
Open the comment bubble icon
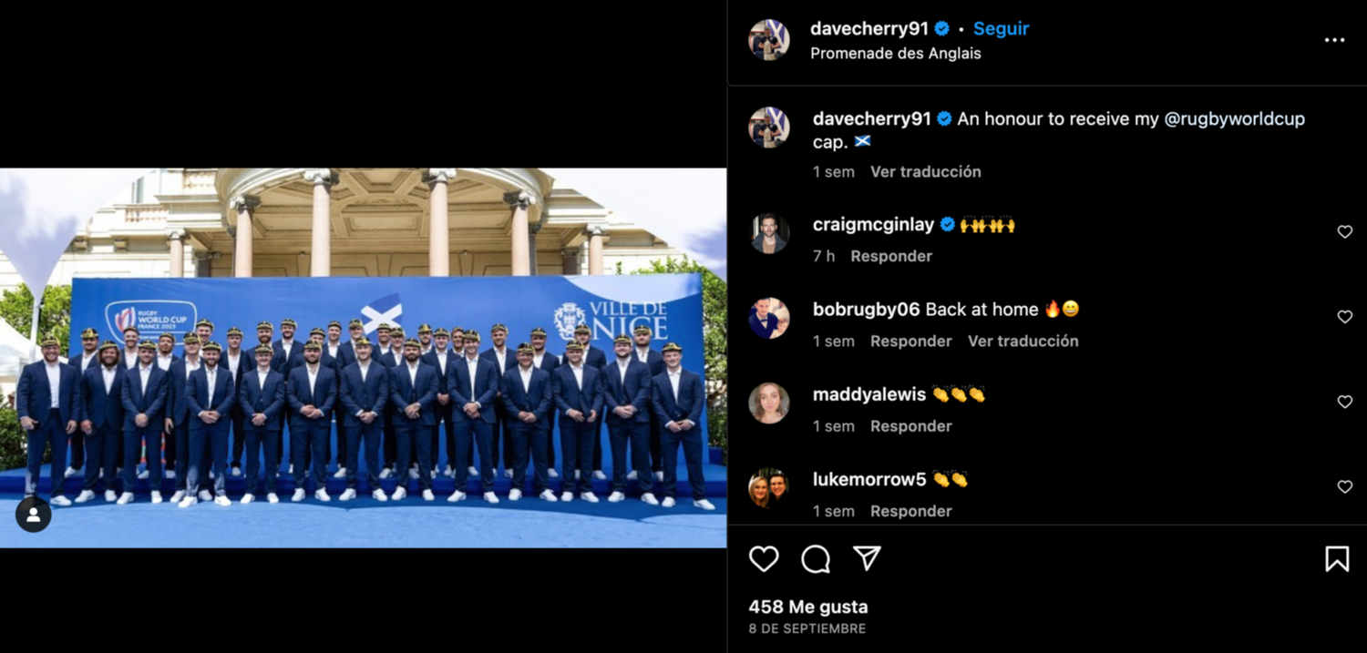[816, 558]
